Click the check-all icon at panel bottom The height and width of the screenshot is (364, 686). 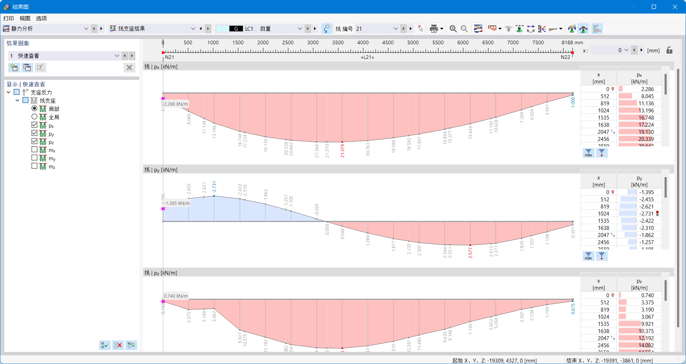105,345
